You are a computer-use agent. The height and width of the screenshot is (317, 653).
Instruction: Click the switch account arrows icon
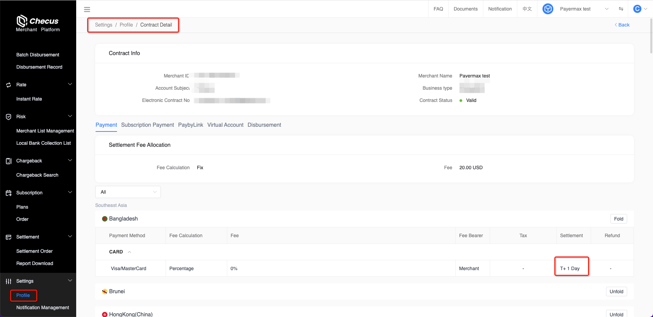(621, 9)
